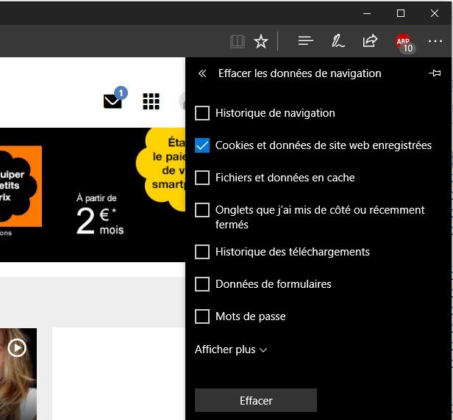Pin the clear browsing data pane
Viewport: 453px width, 420px height.
coord(435,73)
